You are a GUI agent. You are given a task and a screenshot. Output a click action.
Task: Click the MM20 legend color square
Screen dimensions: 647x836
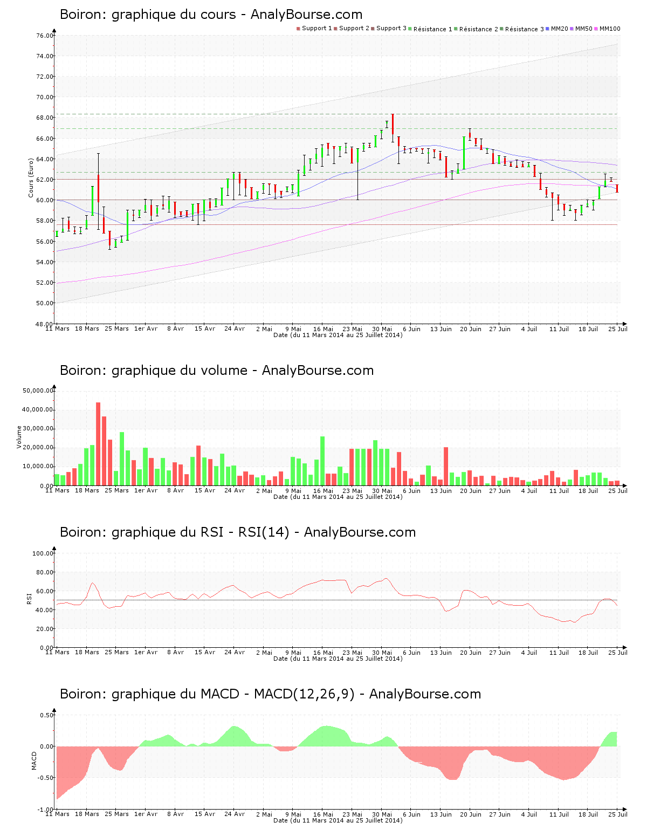547,29
